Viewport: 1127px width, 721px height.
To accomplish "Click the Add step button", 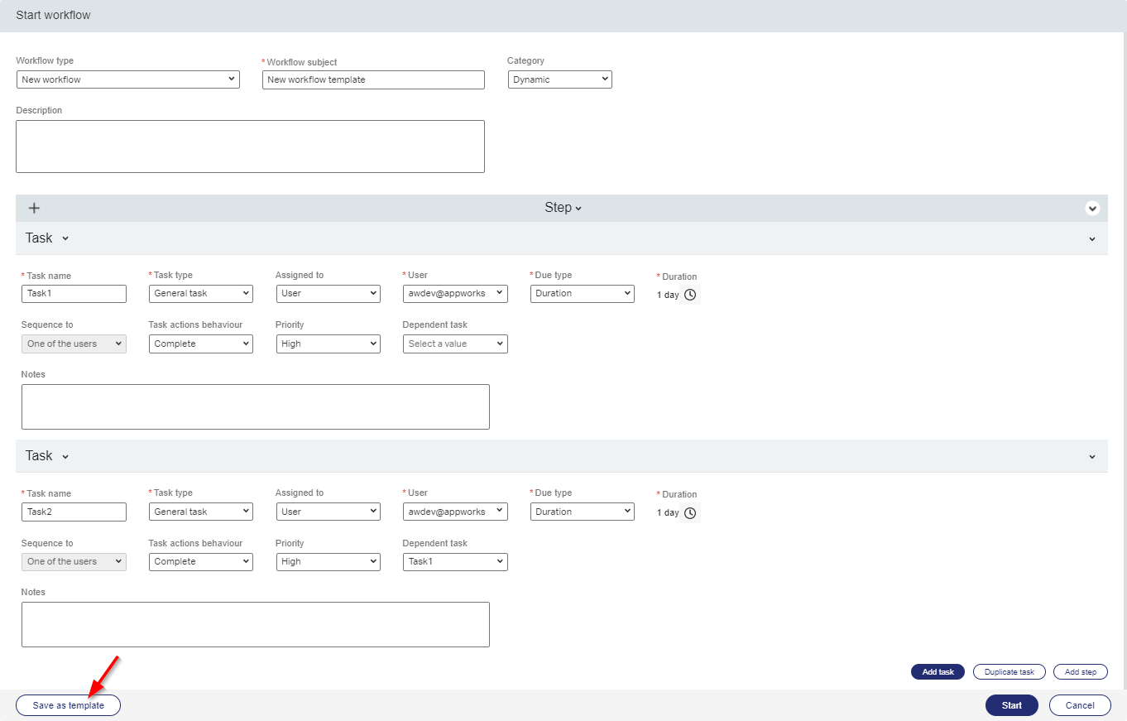I will [x=1080, y=672].
